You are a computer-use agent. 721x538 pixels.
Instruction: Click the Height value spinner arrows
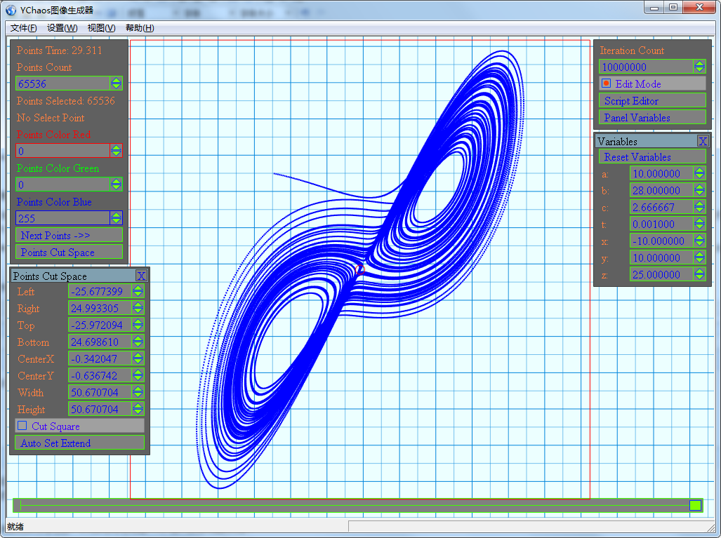pyautogui.click(x=138, y=409)
